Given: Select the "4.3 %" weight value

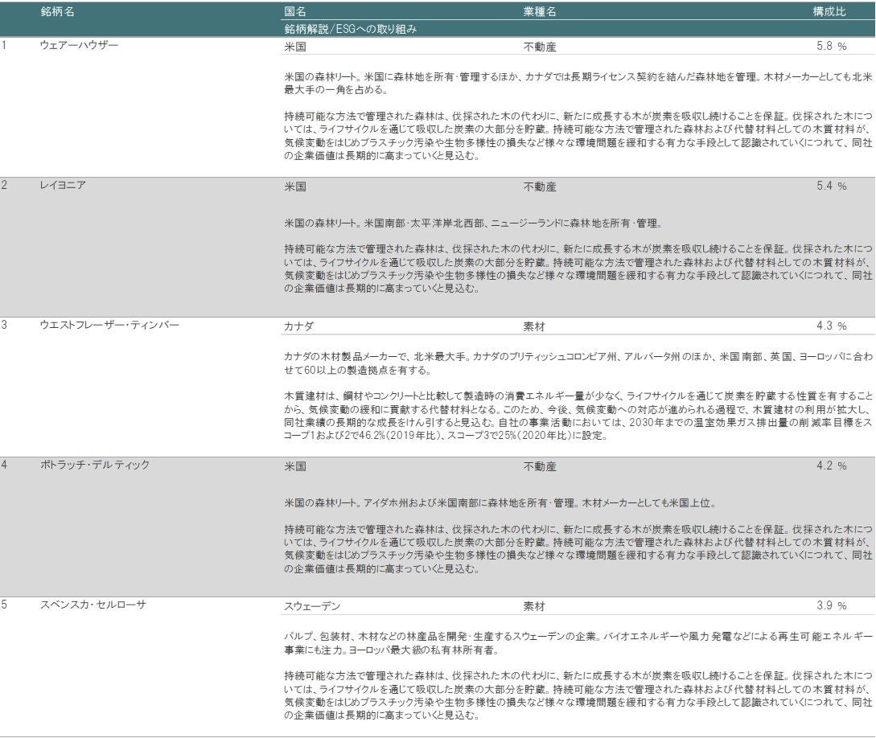Looking at the screenshot, I should pyautogui.click(x=831, y=326).
